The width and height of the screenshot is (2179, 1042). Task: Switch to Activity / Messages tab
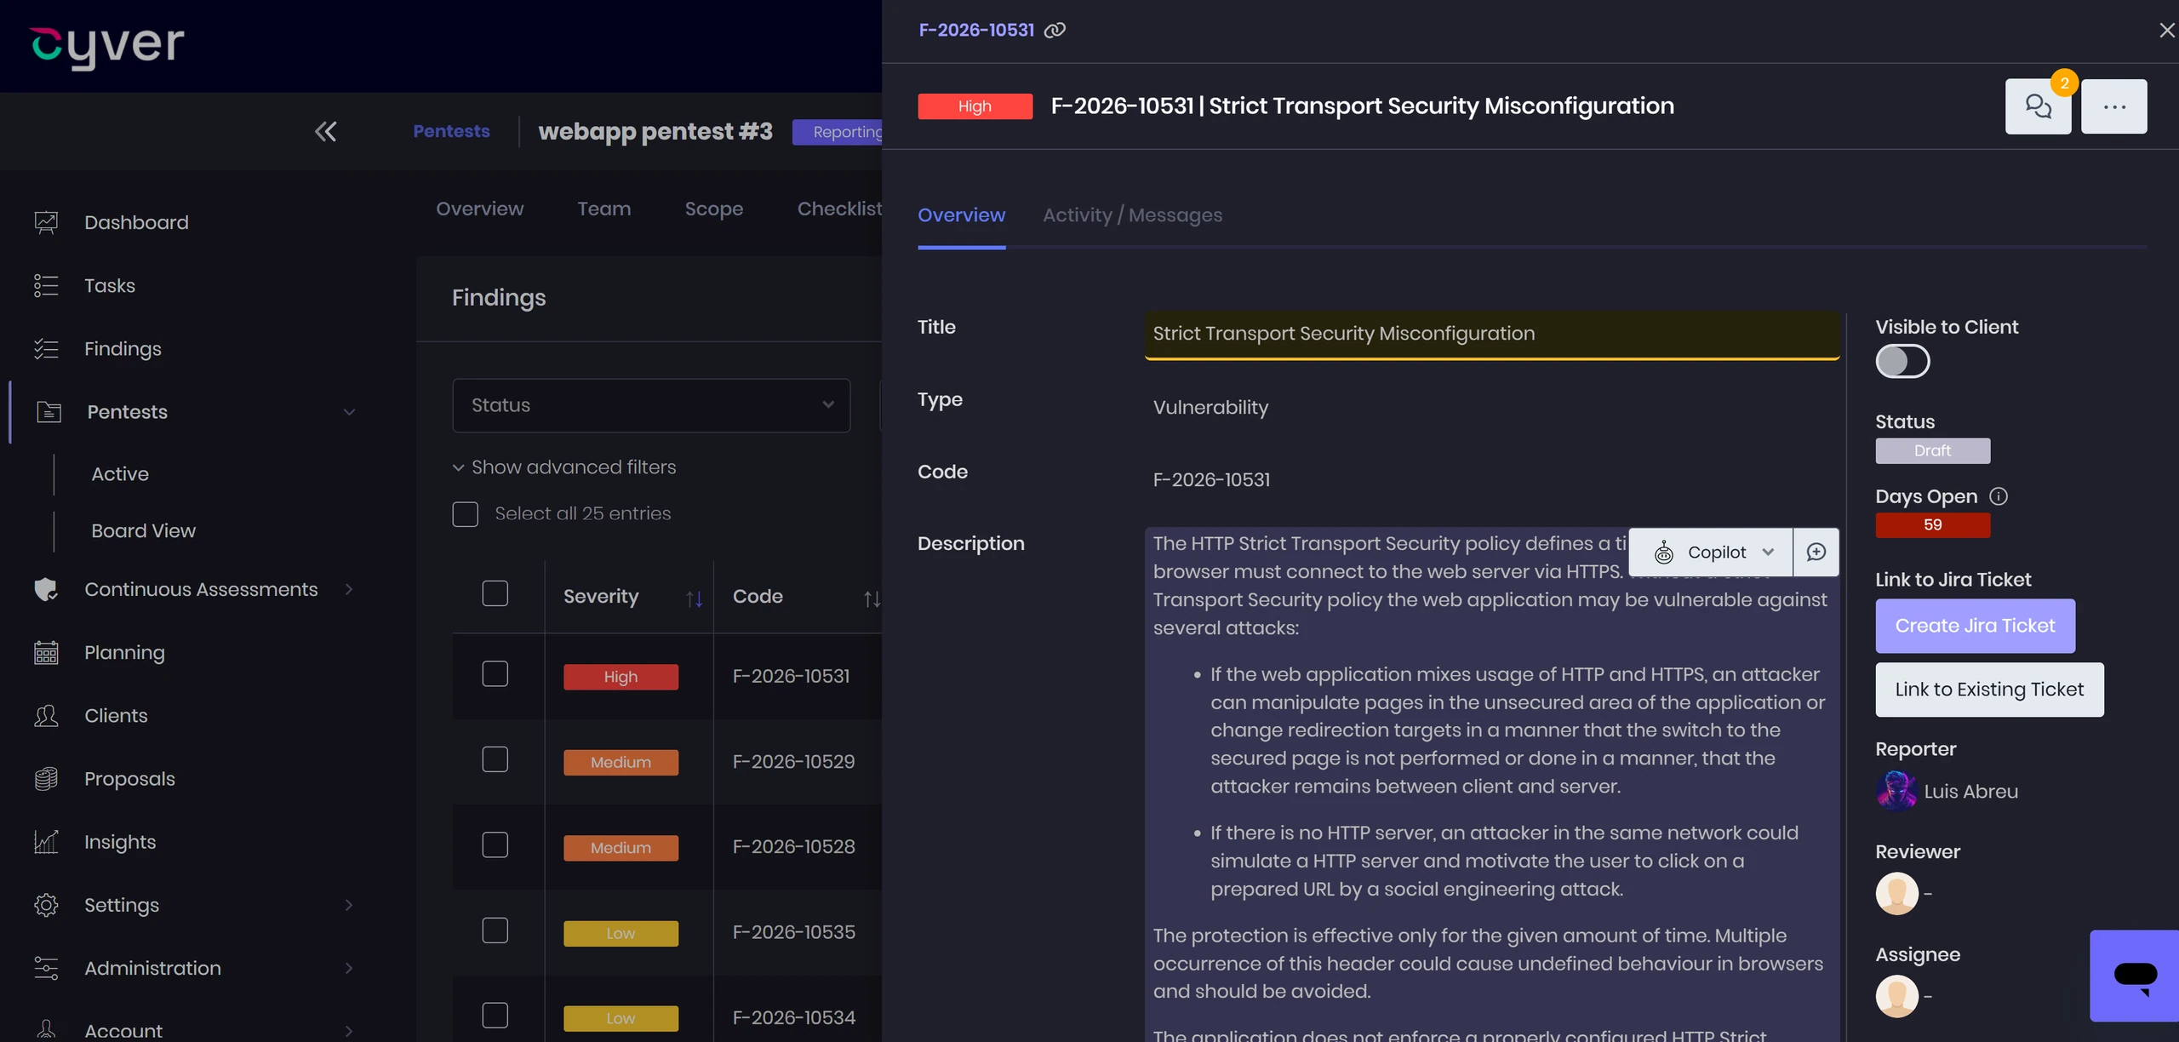(x=1133, y=215)
